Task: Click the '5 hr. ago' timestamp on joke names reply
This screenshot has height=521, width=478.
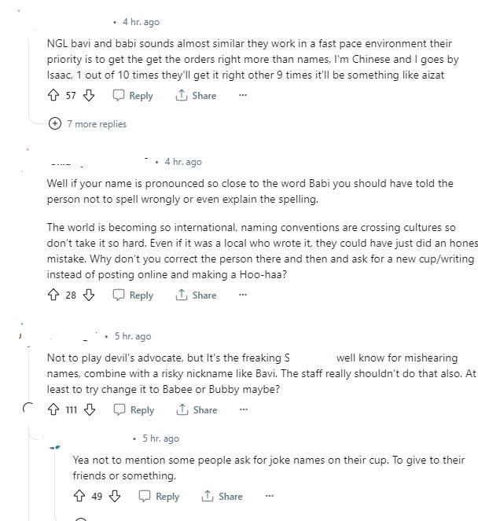Action: click(160, 438)
